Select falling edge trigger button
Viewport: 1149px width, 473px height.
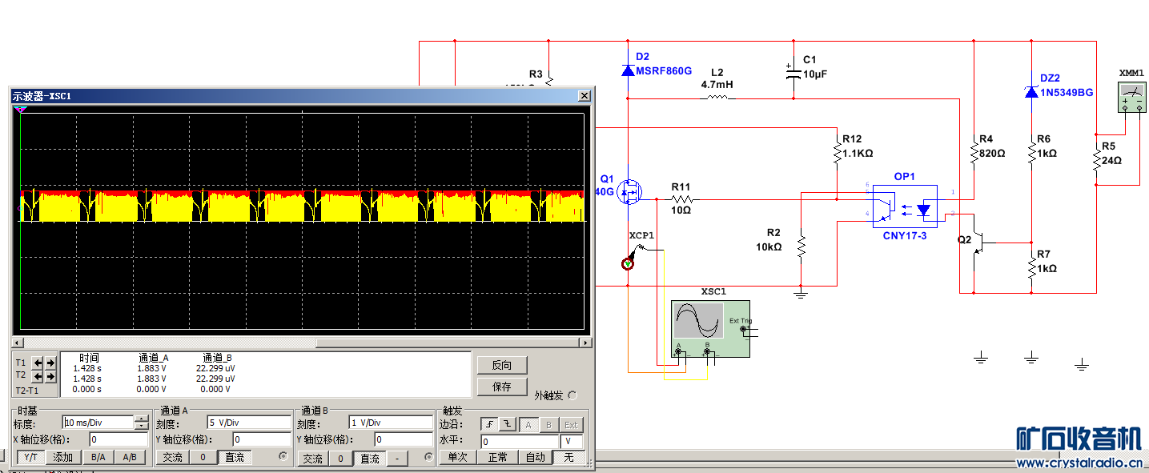[x=507, y=424]
